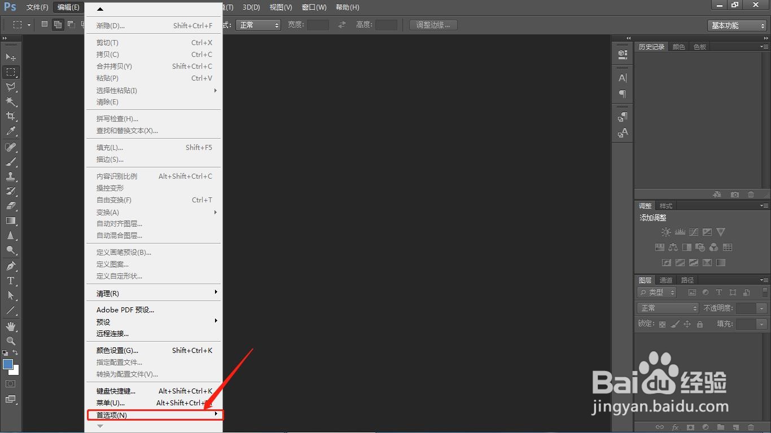Select the Horizontal Type tool
Image resolution: width=771 pixels, height=433 pixels.
[11, 281]
